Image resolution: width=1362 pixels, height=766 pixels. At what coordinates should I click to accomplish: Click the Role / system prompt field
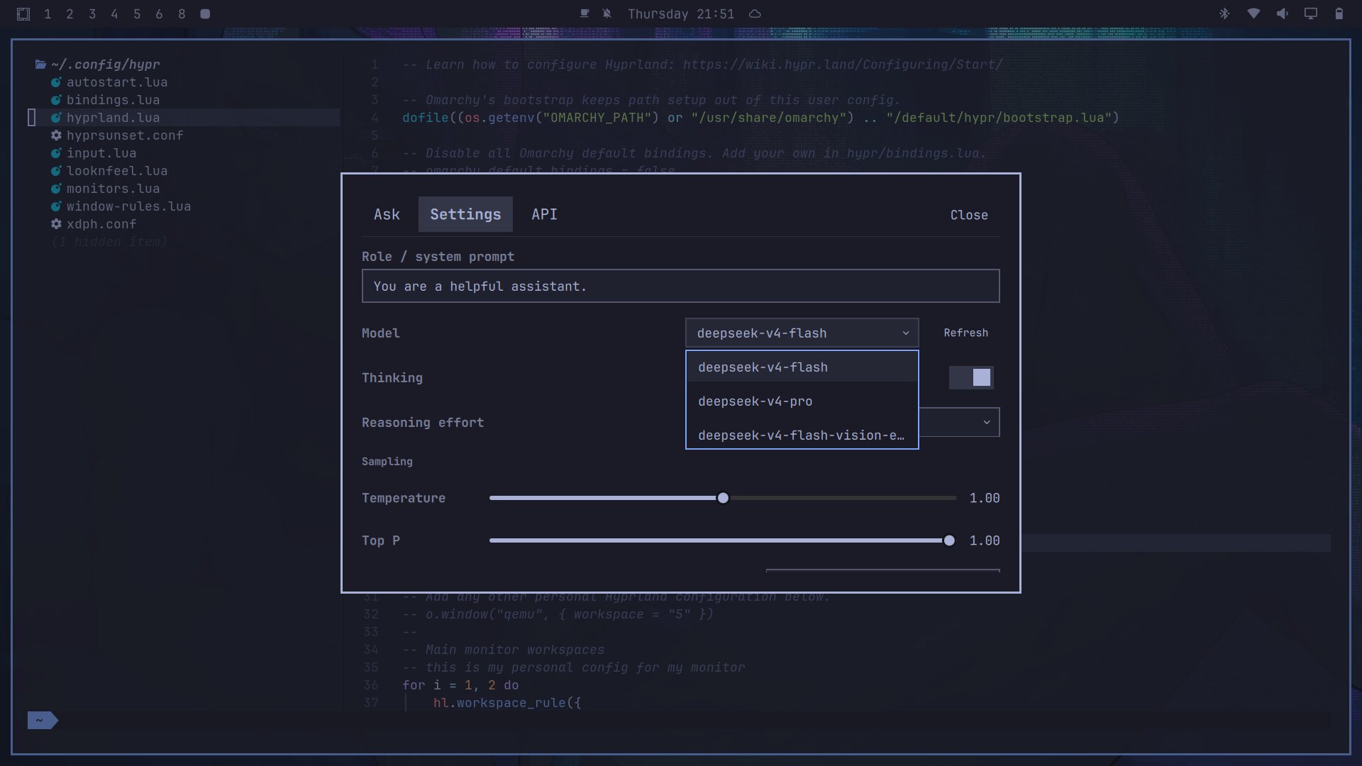(x=680, y=286)
